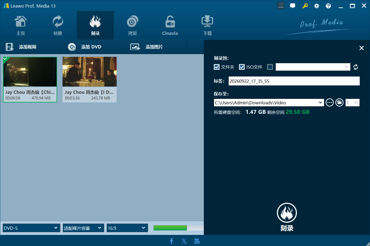Select the 刻录 burn module tab
Screen dimensions: 370x246
(95, 26)
